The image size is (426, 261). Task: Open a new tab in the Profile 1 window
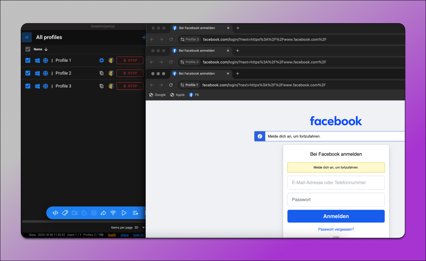click(x=238, y=74)
